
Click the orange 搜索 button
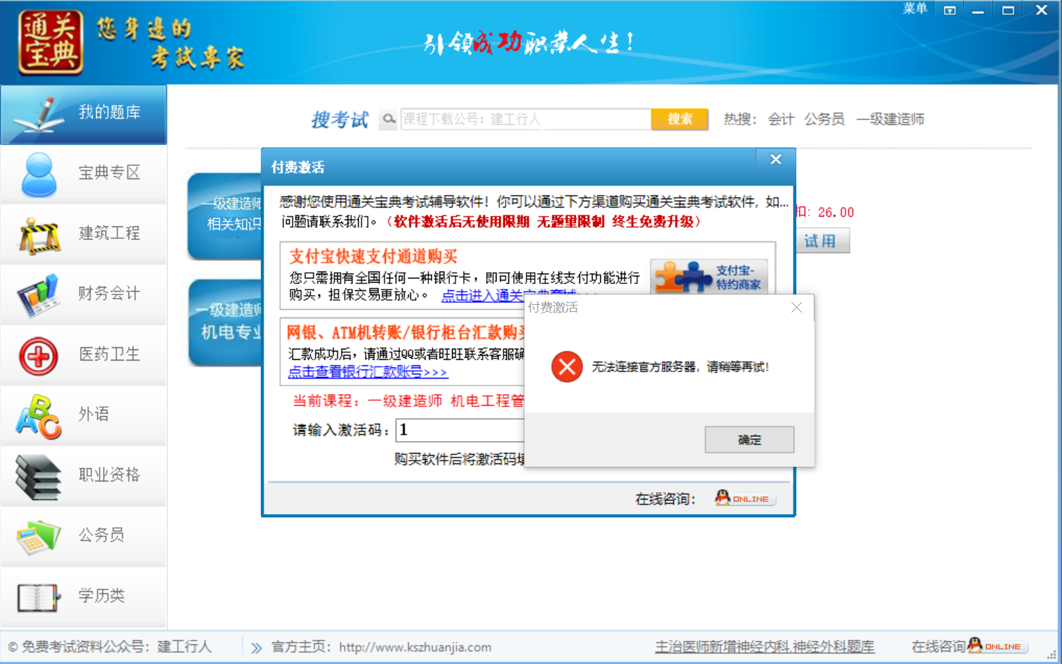[x=679, y=119]
